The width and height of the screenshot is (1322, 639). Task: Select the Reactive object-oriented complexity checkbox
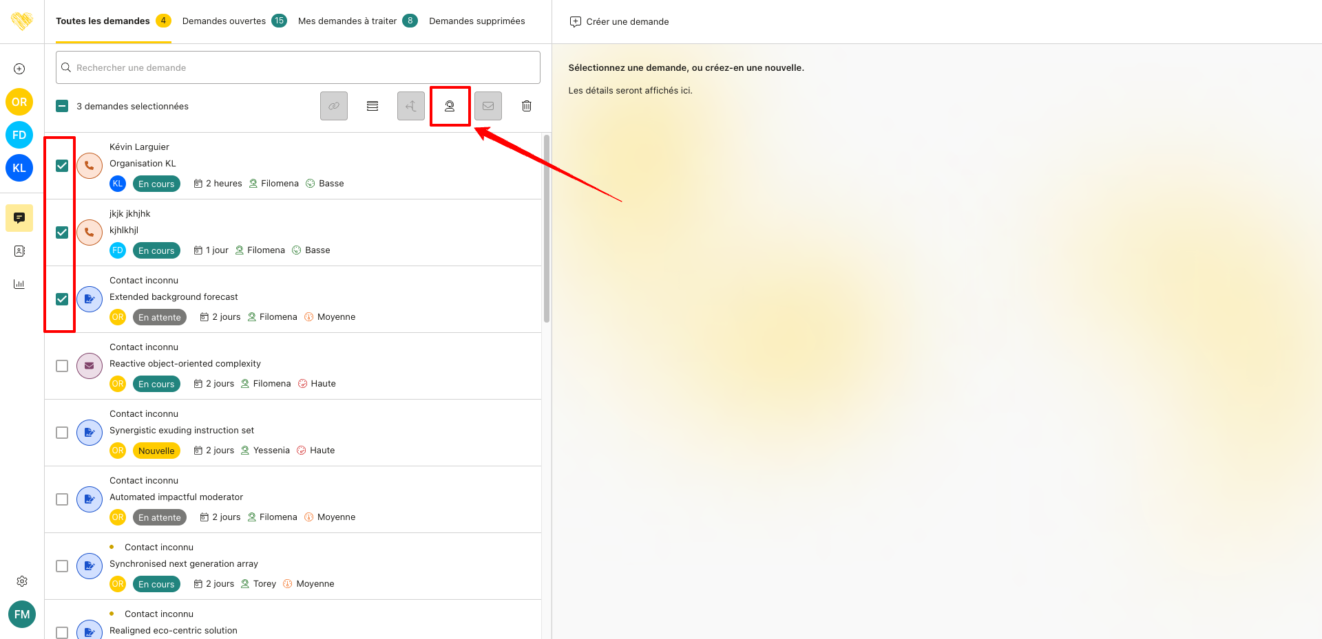click(62, 366)
